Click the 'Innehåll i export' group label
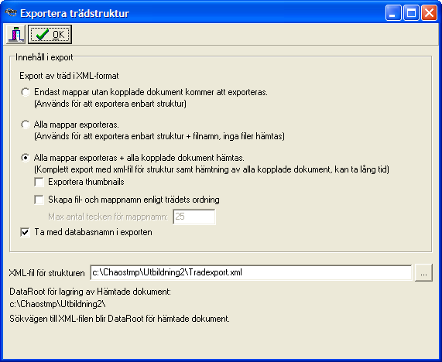 coord(44,57)
